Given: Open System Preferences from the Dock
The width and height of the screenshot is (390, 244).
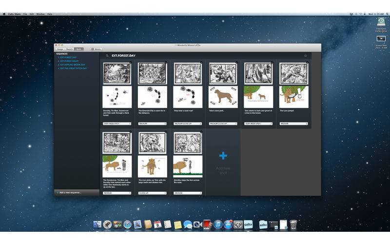Looking at the screenshot, I should click(238, 224).
